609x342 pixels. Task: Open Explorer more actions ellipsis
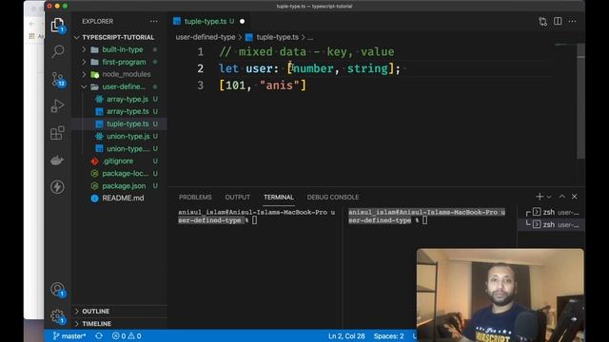[x=154, y=21]
